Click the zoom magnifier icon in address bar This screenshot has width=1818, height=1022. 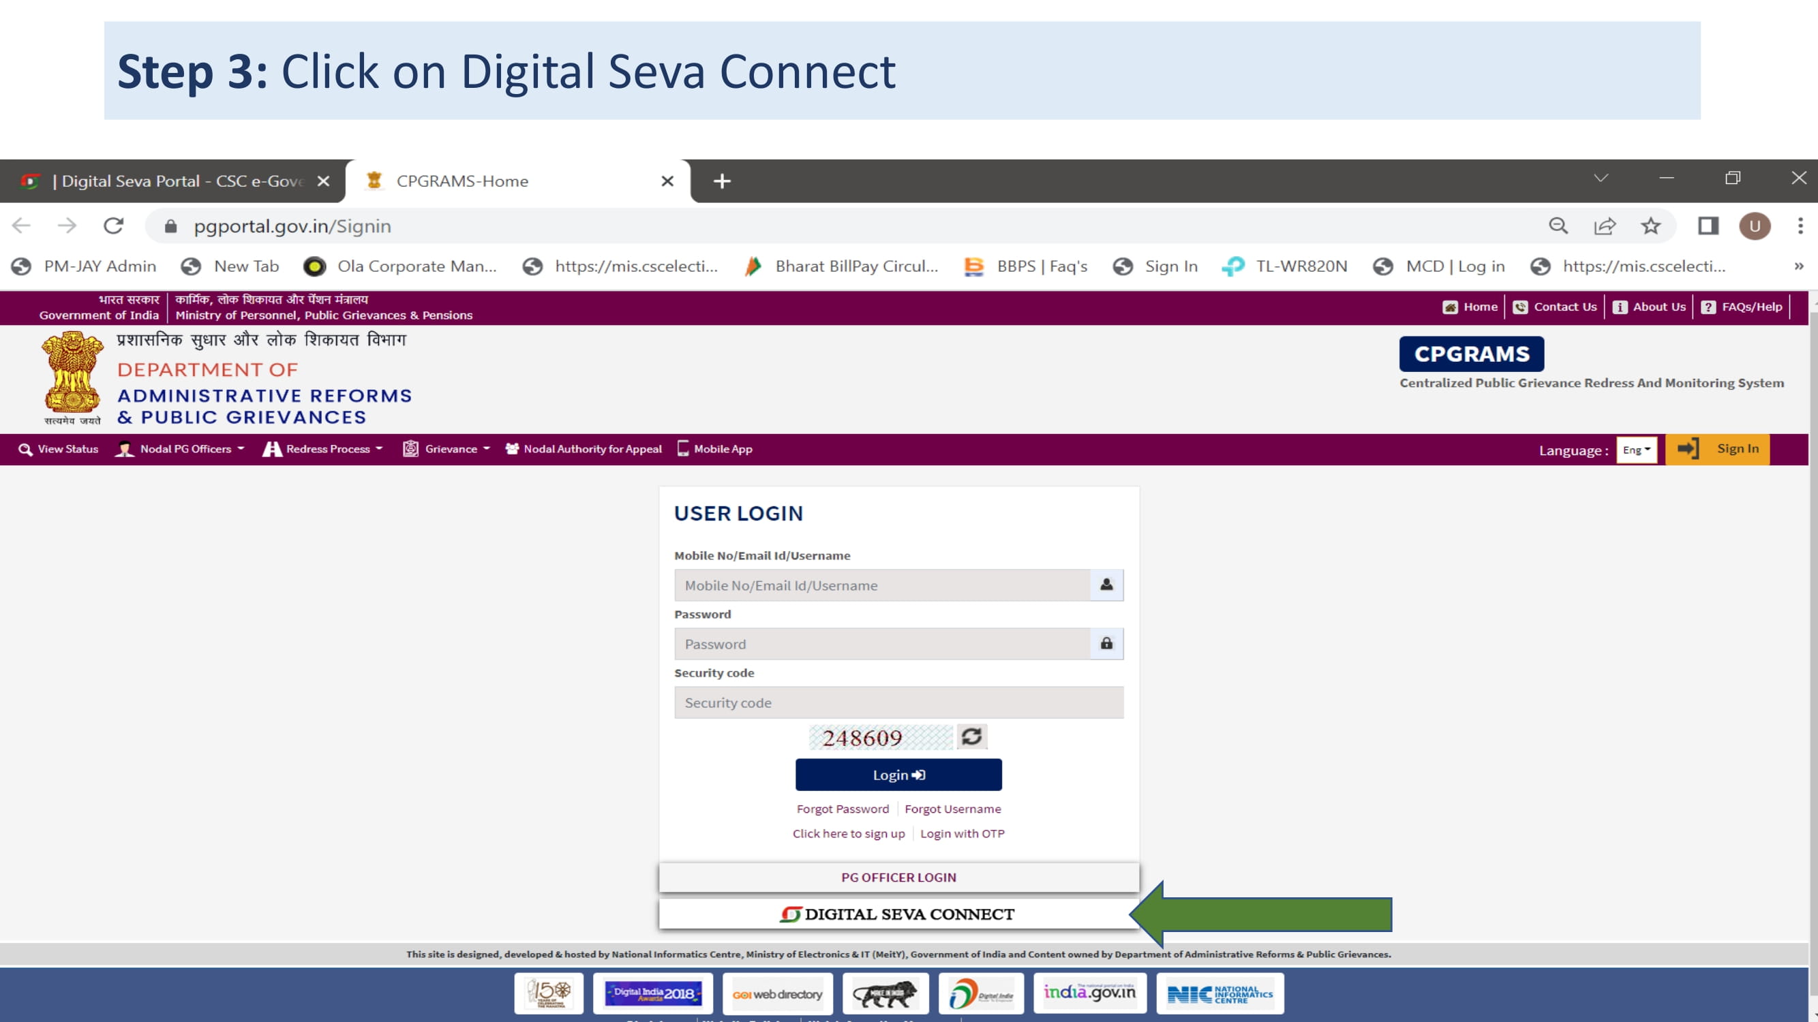click(1558, 226)
